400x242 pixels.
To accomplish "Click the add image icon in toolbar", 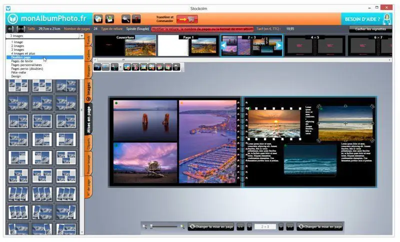I will tap(127, 67).
